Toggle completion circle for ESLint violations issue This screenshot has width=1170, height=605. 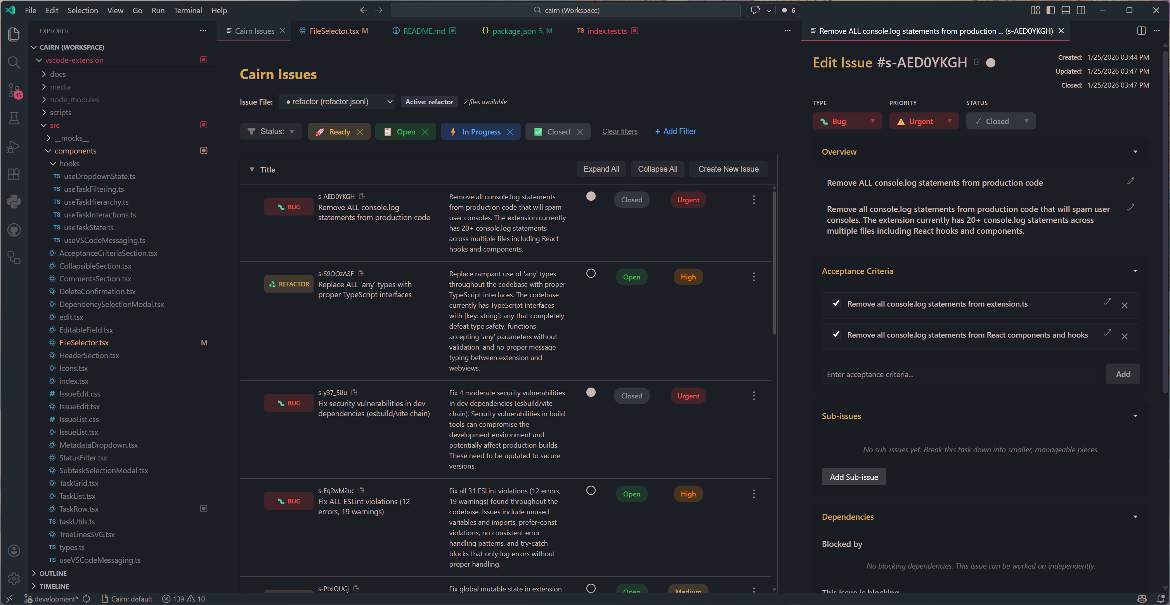(591, 490)
